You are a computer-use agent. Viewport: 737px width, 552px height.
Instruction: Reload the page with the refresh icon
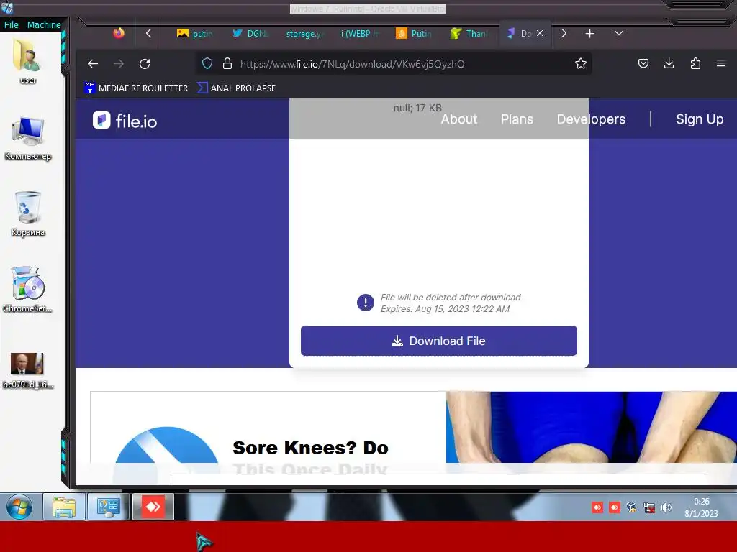point(145,64)
